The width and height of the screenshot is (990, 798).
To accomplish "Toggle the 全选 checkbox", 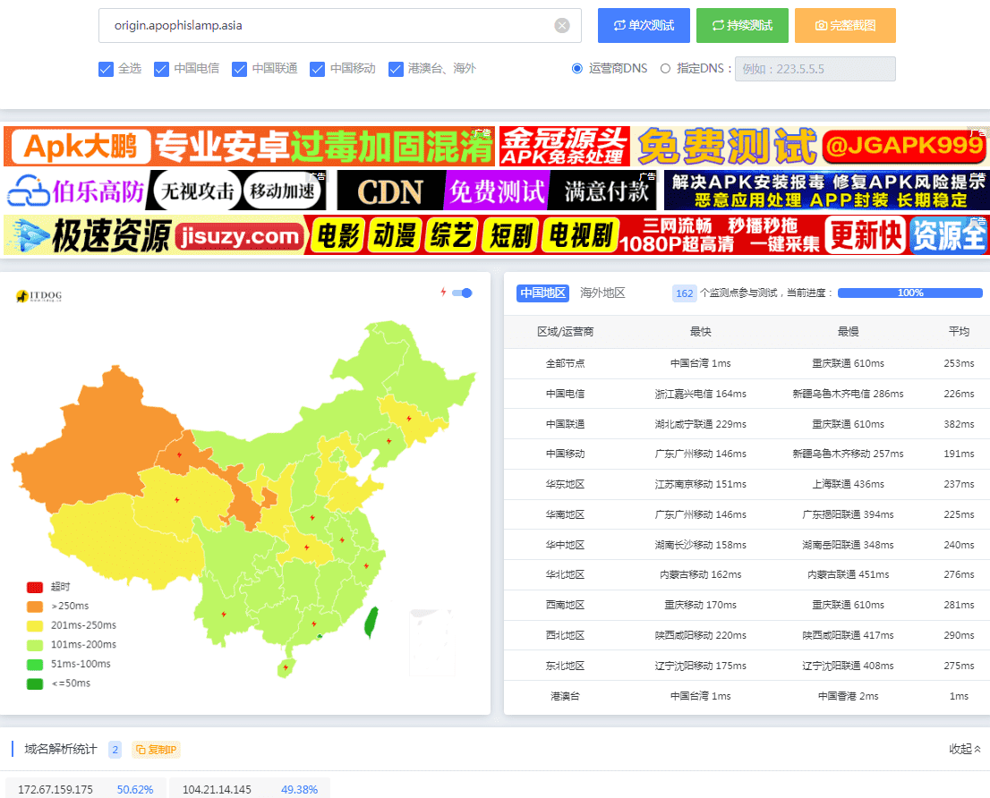I will (106, 69).
